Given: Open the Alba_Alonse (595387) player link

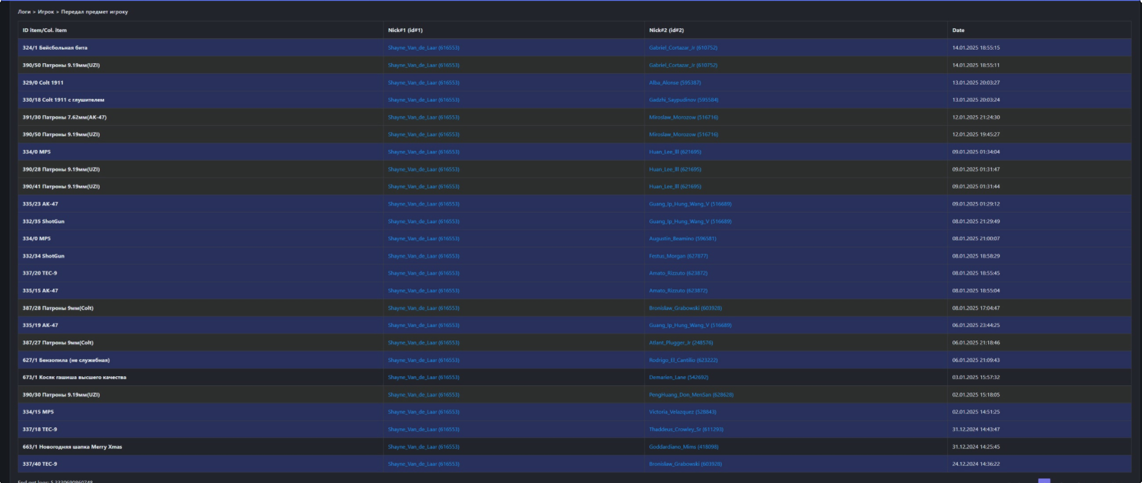Looking at the screenshot, I should pyautogui.click(x=675, y=82).
